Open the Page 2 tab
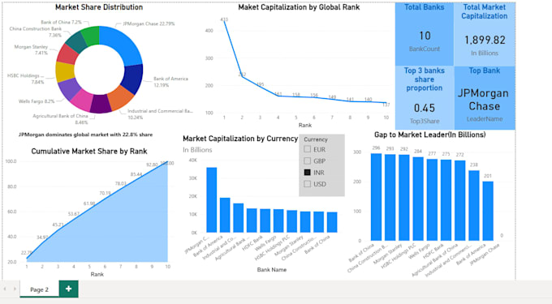 tap(39, 289)
